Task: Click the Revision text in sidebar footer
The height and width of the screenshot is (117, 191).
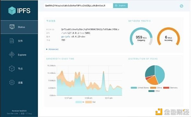Action: pos(19,111)
